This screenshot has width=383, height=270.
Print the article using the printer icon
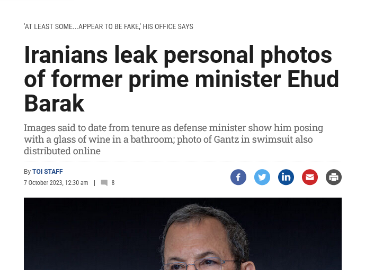pos(334,177)
